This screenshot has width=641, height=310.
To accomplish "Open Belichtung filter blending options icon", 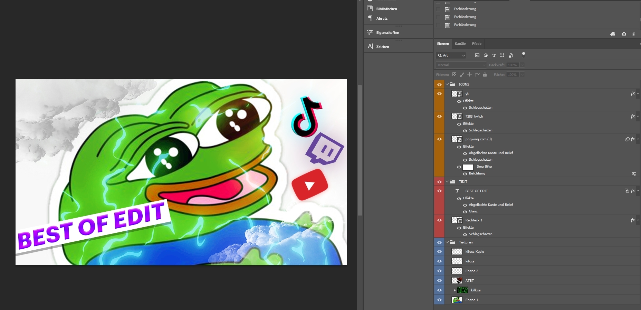I will (x=634, y=174).
